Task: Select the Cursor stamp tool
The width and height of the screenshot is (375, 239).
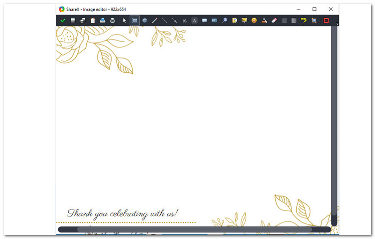Action: tap(264, 21)
